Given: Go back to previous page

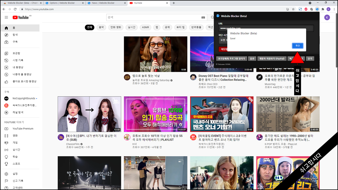Looking at the screenshot, I should 4,9.
